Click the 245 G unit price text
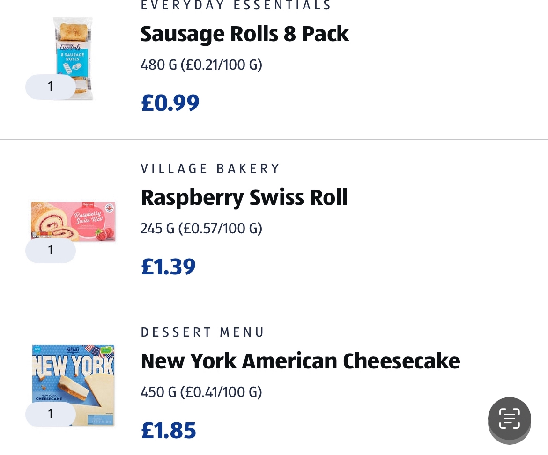Image resolution: width=548 pixels, height=455 pixels. coord(201,229)
